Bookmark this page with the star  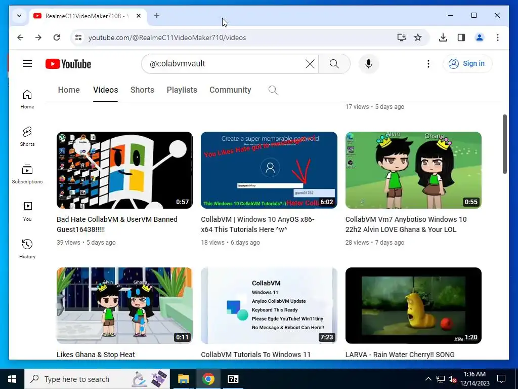point(418,37)
